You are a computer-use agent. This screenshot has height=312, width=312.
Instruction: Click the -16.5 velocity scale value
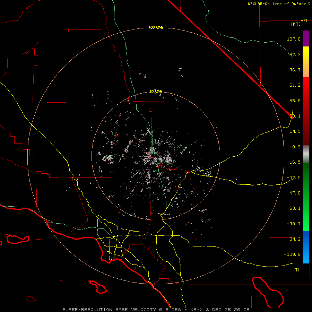(294, 162)
